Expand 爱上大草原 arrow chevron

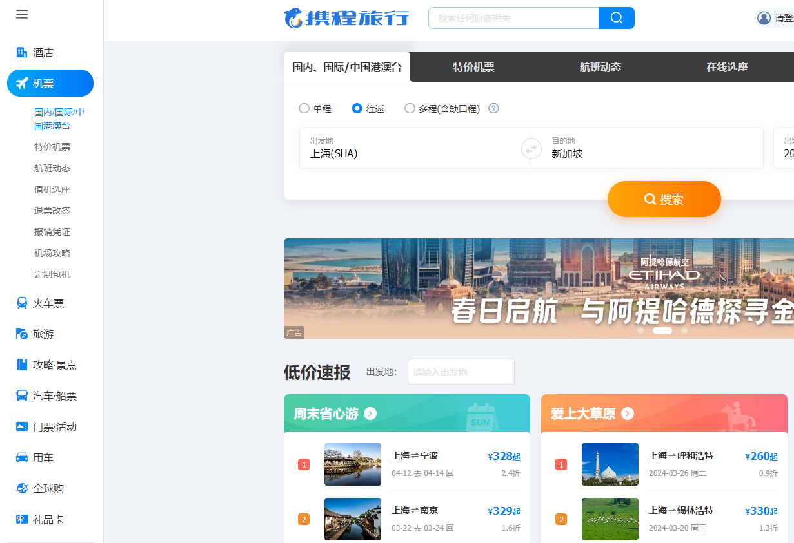pyautogui.click(x=628, y=414)
